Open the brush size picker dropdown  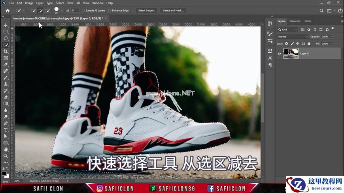coord(62,11)
